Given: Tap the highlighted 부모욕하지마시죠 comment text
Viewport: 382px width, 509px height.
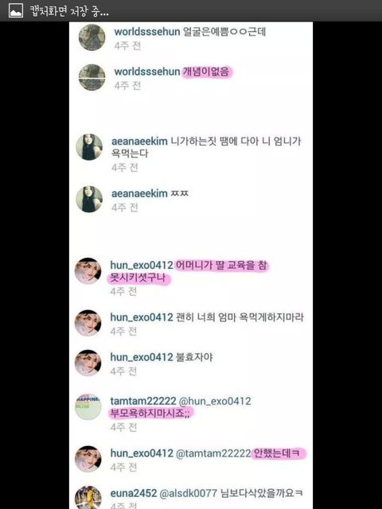Looking at the screenshot, I should (150, 414).
